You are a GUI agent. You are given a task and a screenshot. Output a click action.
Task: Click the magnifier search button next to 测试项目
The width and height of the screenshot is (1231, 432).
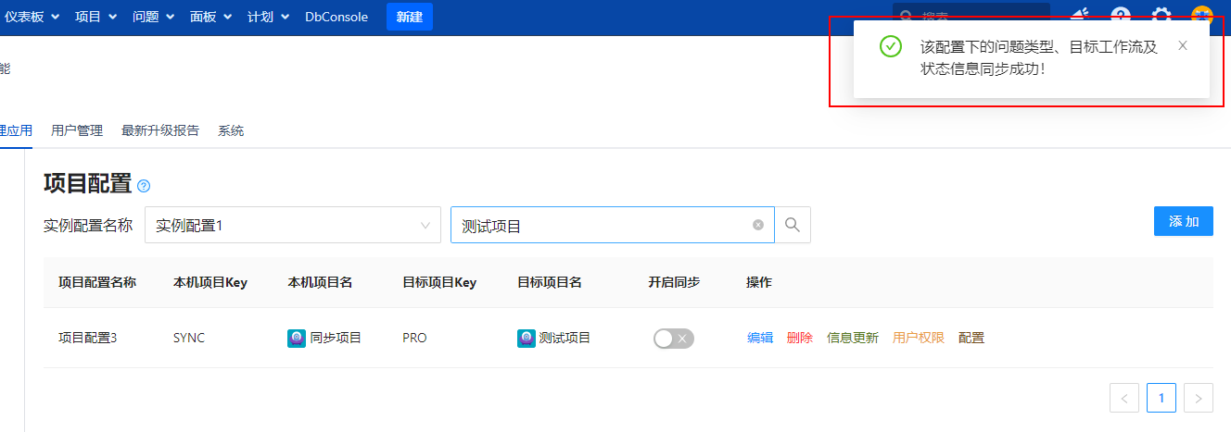[x=793, y=225]
